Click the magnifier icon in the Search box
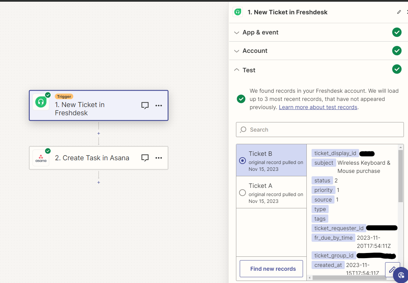 (x=243, y=130)
